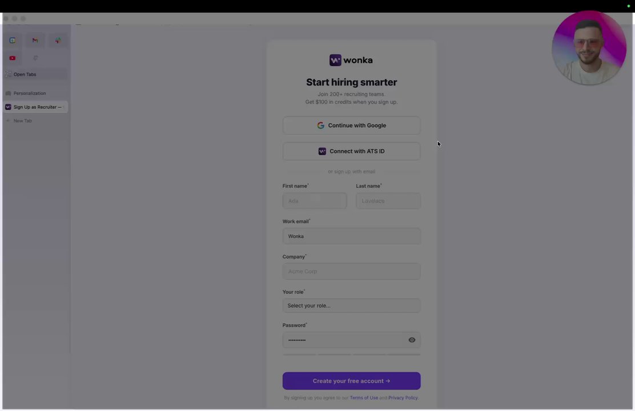This screenshot has height=411, width=635.
Task: Click the Wonka logo above the heading
Action: tap(351, 60)
